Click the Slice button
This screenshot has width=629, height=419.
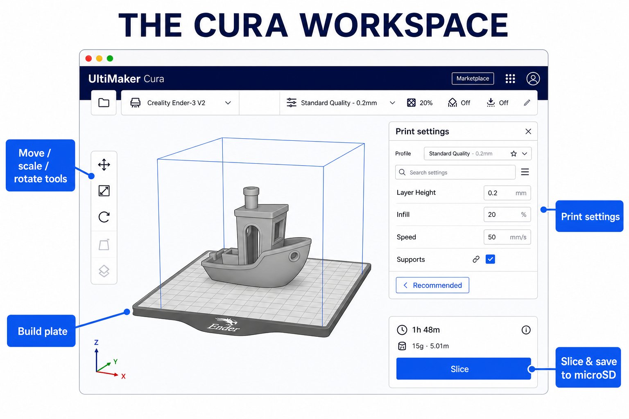tap(464, 369)
